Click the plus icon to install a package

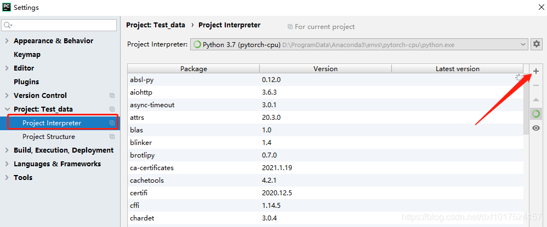click(535, 71)
